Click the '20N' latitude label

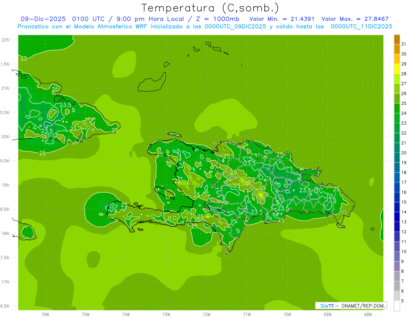6,137
